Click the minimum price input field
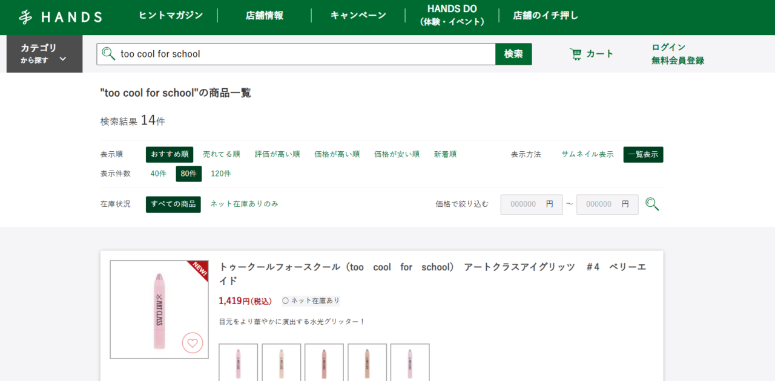 (532, 204)
